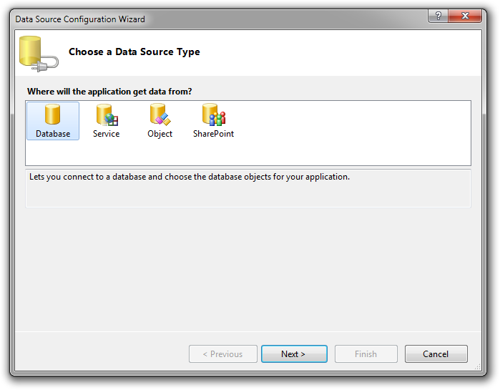This screenshot has width=500, height=390.
Task: Click the Service label text
Action: 106,134
